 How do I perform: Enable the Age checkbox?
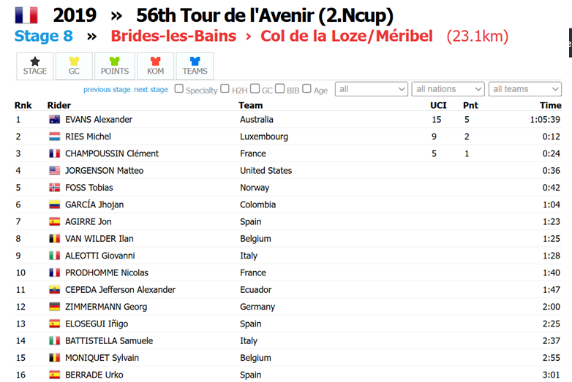click(x=306, y=88)
